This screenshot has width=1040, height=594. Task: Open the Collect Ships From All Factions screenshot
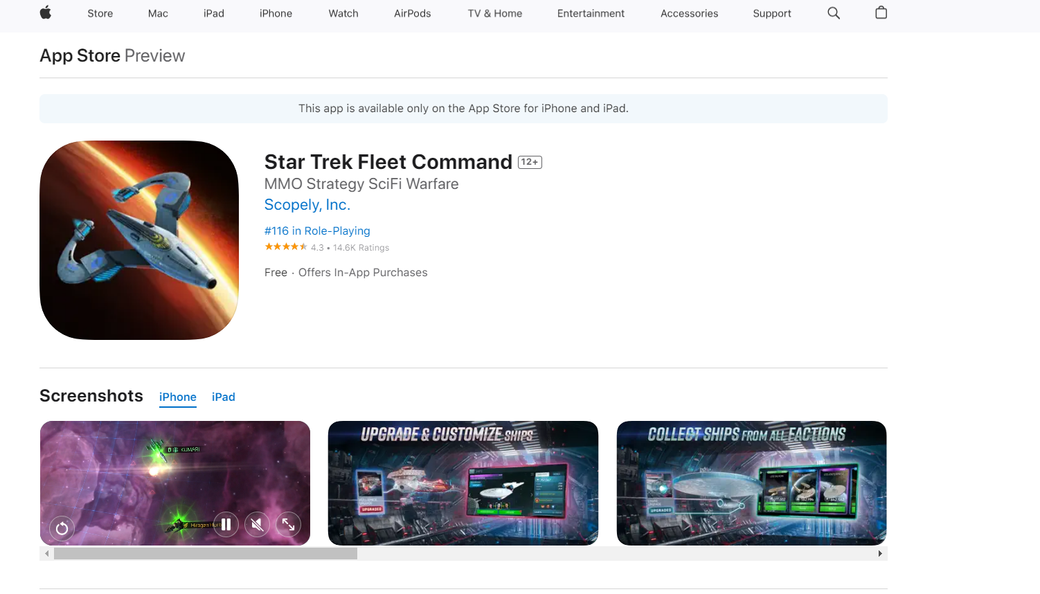pyautogui.click(x=751, y=483)
